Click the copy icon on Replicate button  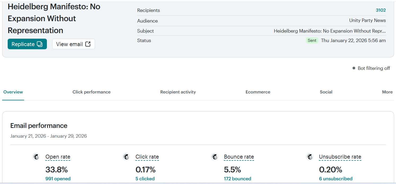39,44
